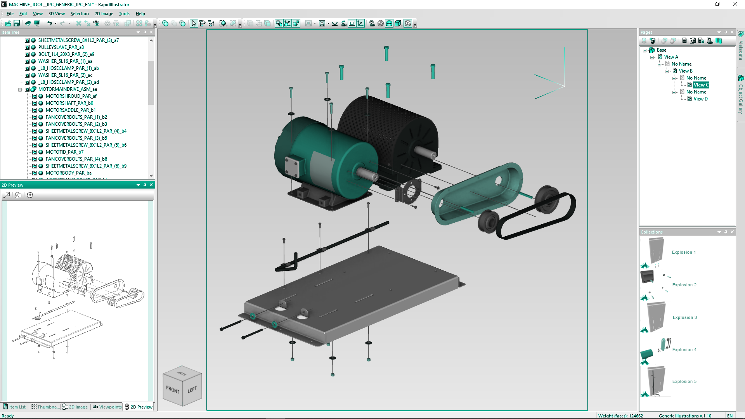Toggle checkbox for MOTORSHAFT_PAR_b0 item
Image resolution: width=745 pixels, height=419 pixels.
35,103
